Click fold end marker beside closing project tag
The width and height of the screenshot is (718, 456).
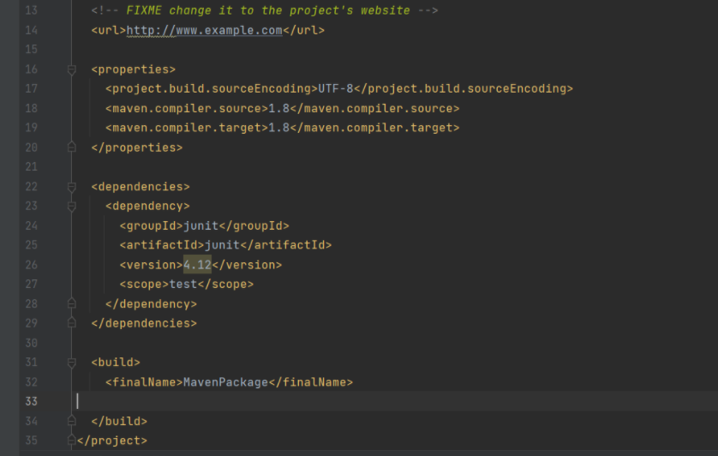coord(71,440)
